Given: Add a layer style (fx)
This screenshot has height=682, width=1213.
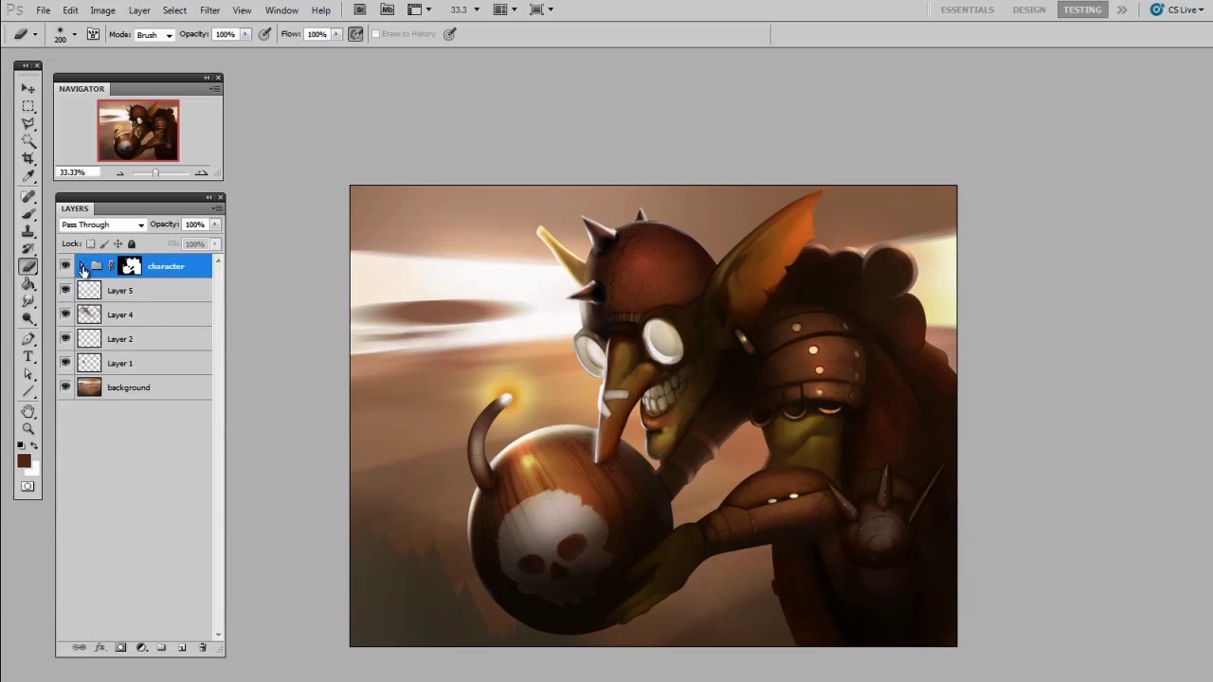Looking at the screenshot, I should pos(100,648).
